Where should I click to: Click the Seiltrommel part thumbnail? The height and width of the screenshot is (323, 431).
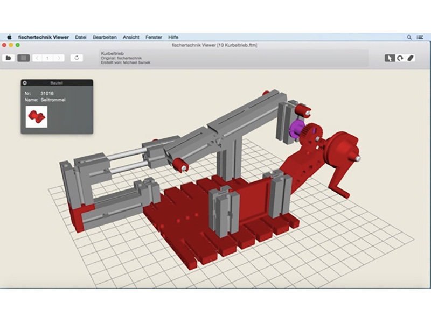click(37, 116)
